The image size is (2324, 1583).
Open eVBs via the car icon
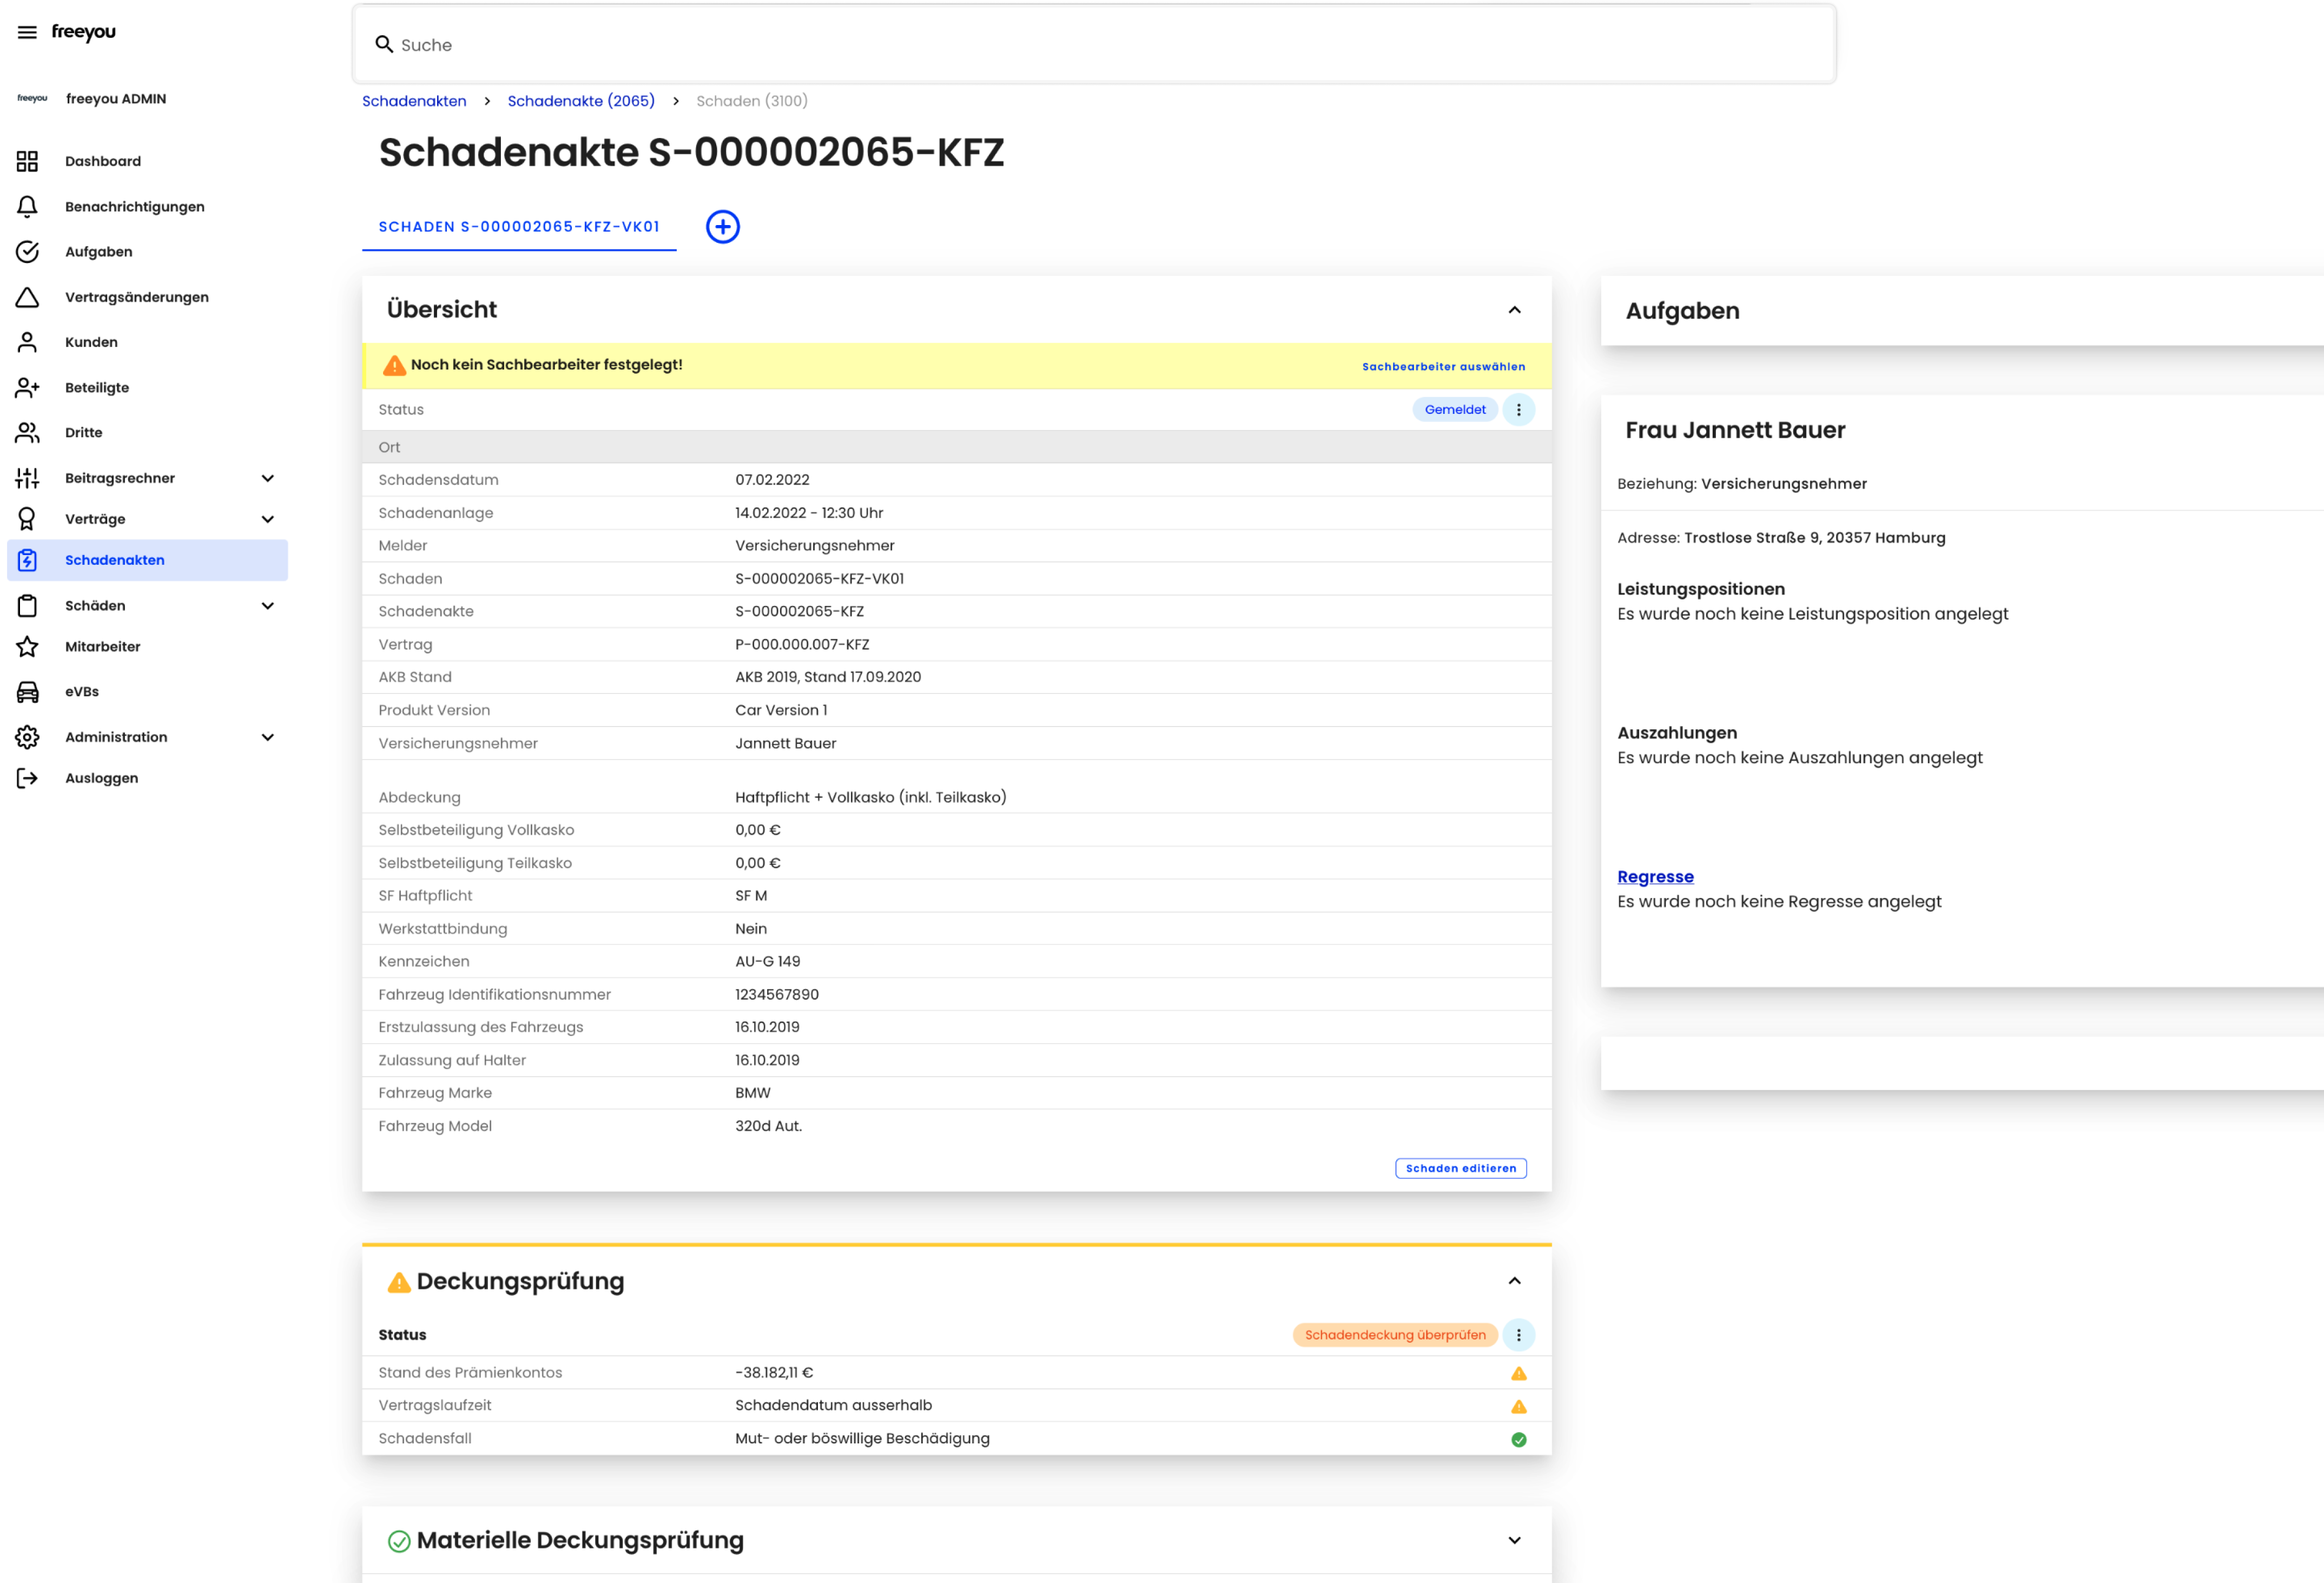27,691
